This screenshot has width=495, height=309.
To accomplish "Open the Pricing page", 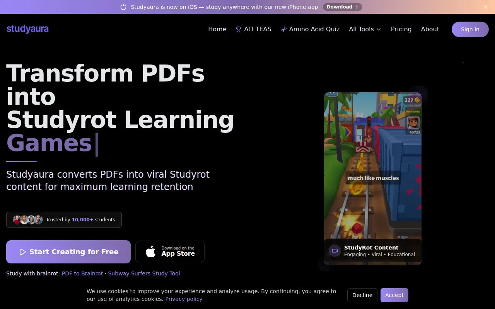I will tap(401, 29).
